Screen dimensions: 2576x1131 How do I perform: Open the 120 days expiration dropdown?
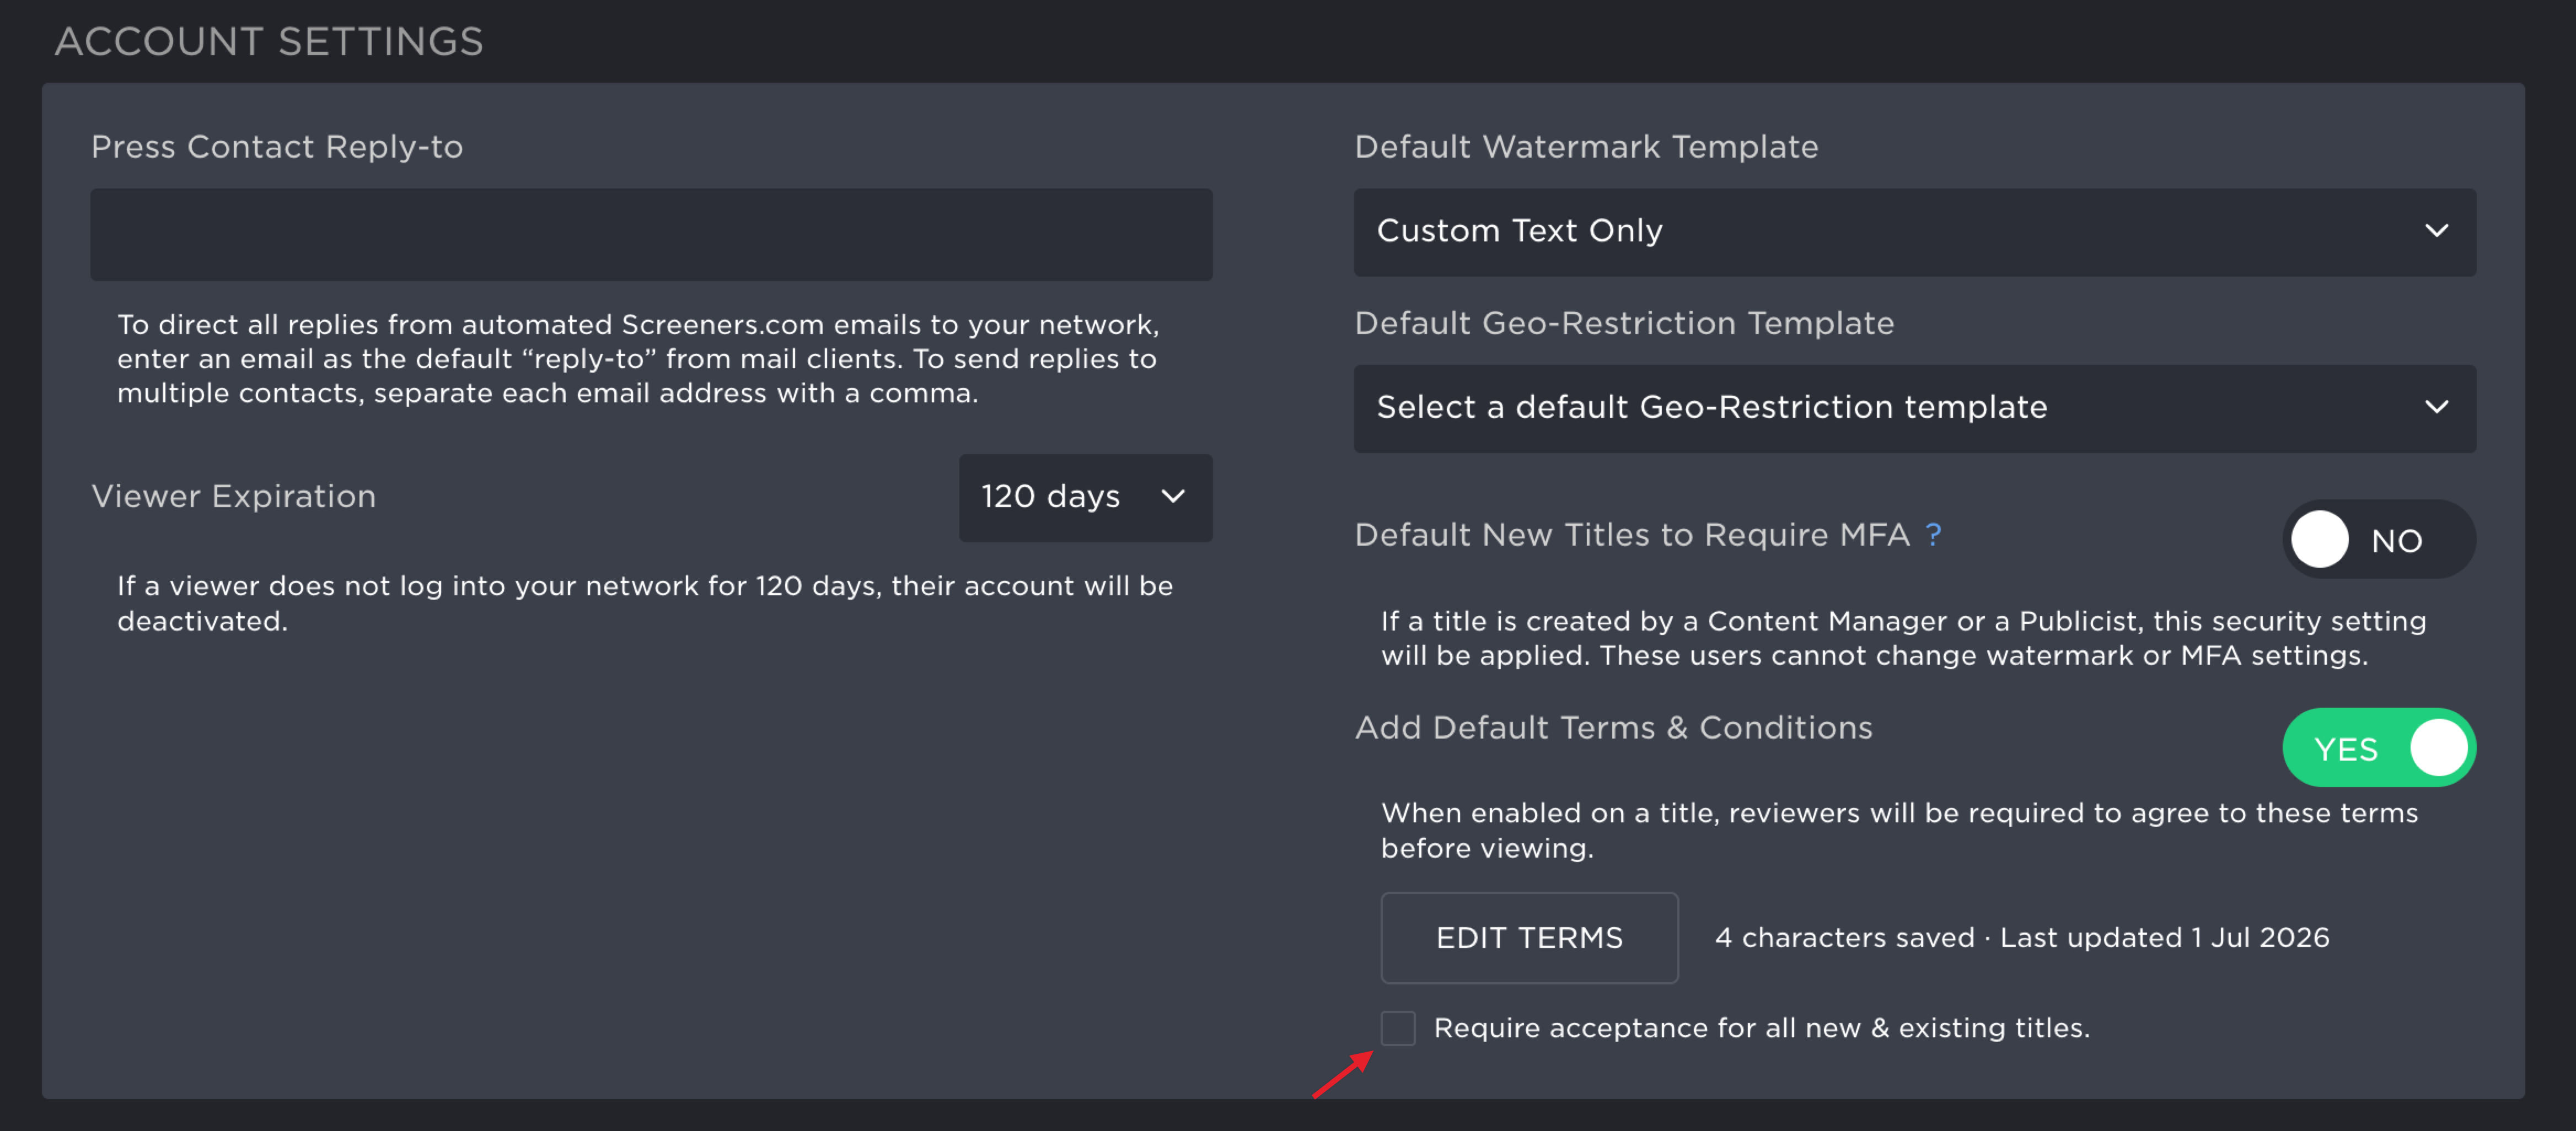(1085, 497)
